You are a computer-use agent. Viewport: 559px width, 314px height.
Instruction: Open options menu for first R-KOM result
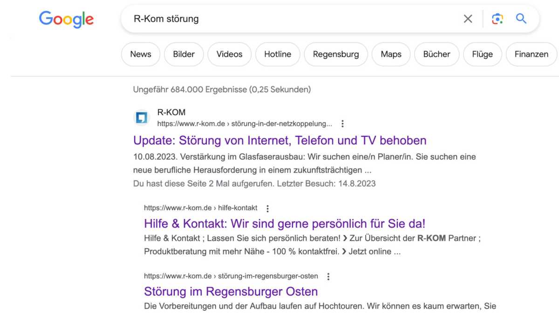pos(342,124)
